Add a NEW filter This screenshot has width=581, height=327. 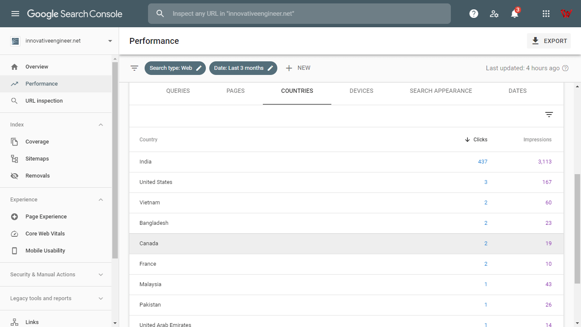pos(298,68)
